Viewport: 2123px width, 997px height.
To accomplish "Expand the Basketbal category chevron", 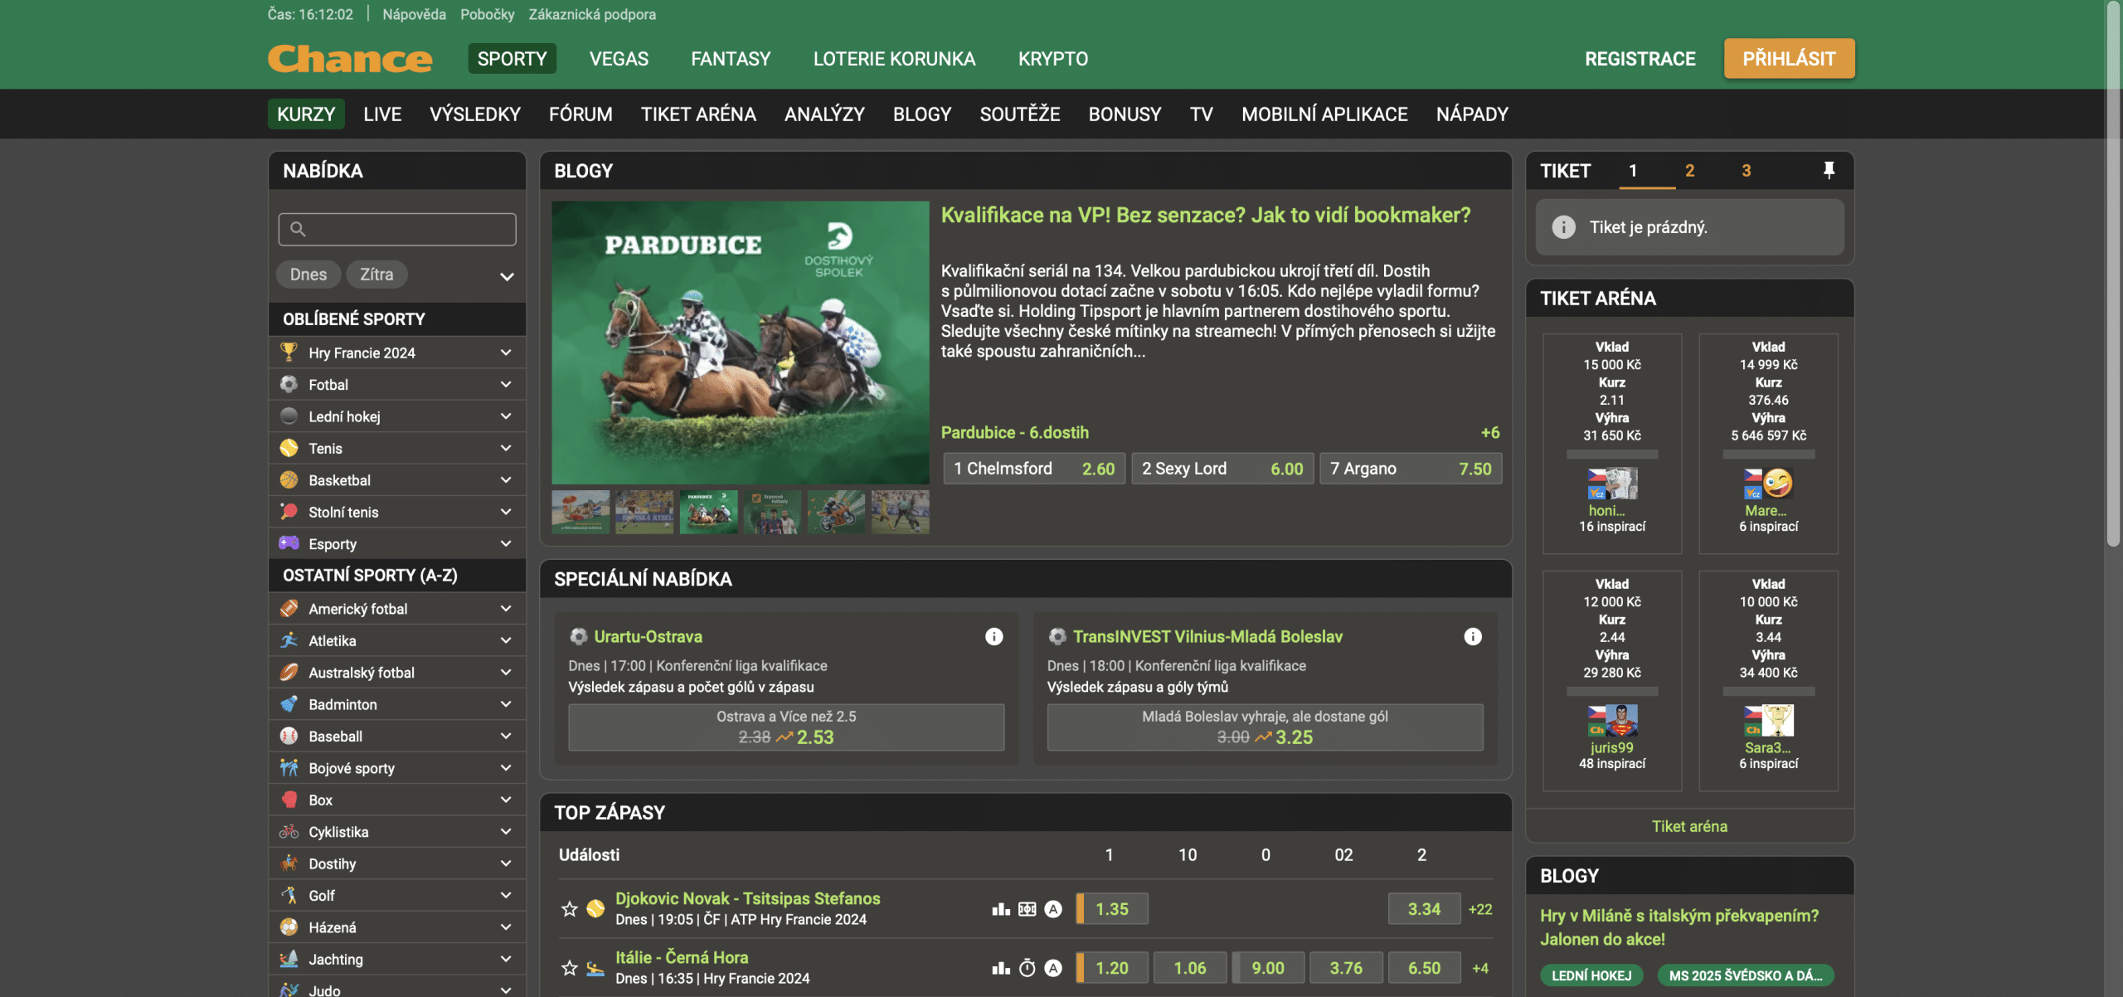I will point(506,479).
